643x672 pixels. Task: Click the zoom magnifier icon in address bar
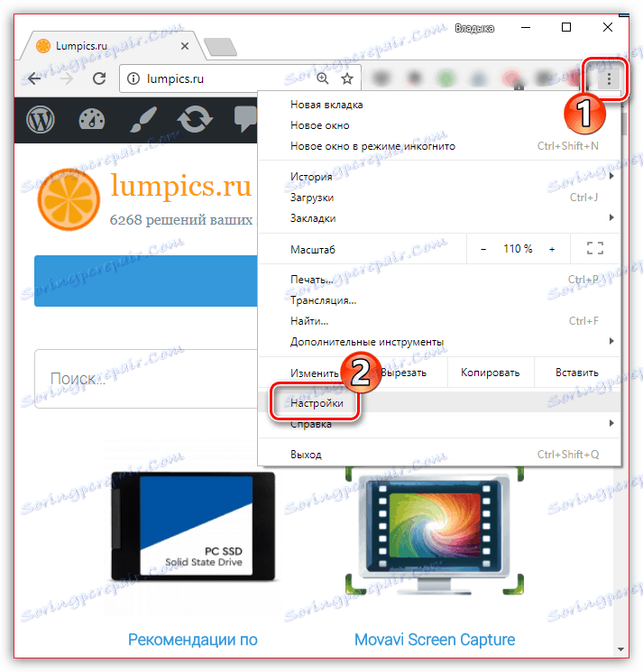click(323, 78)
